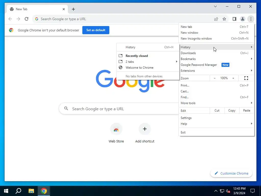Decrease zoom with the minus button
This screenshot has width=261, height=196.
215,78
